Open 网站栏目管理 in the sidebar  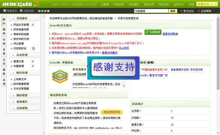[21, 25]
